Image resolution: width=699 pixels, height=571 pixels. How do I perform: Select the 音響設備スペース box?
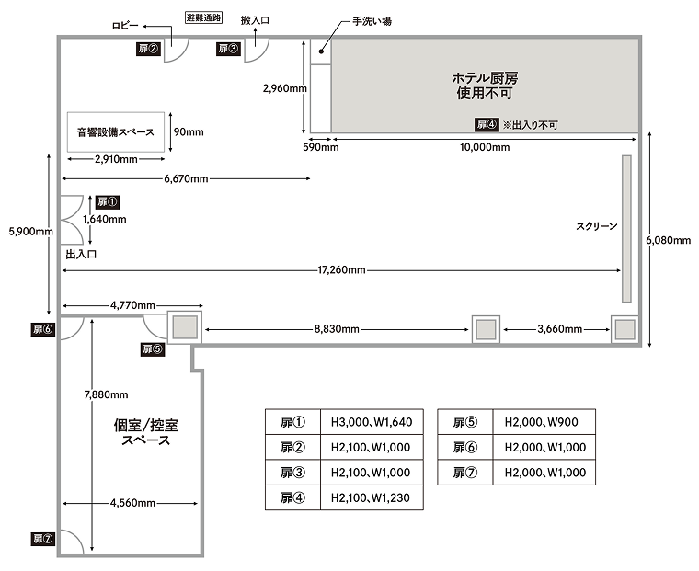[x=116, y=131]
